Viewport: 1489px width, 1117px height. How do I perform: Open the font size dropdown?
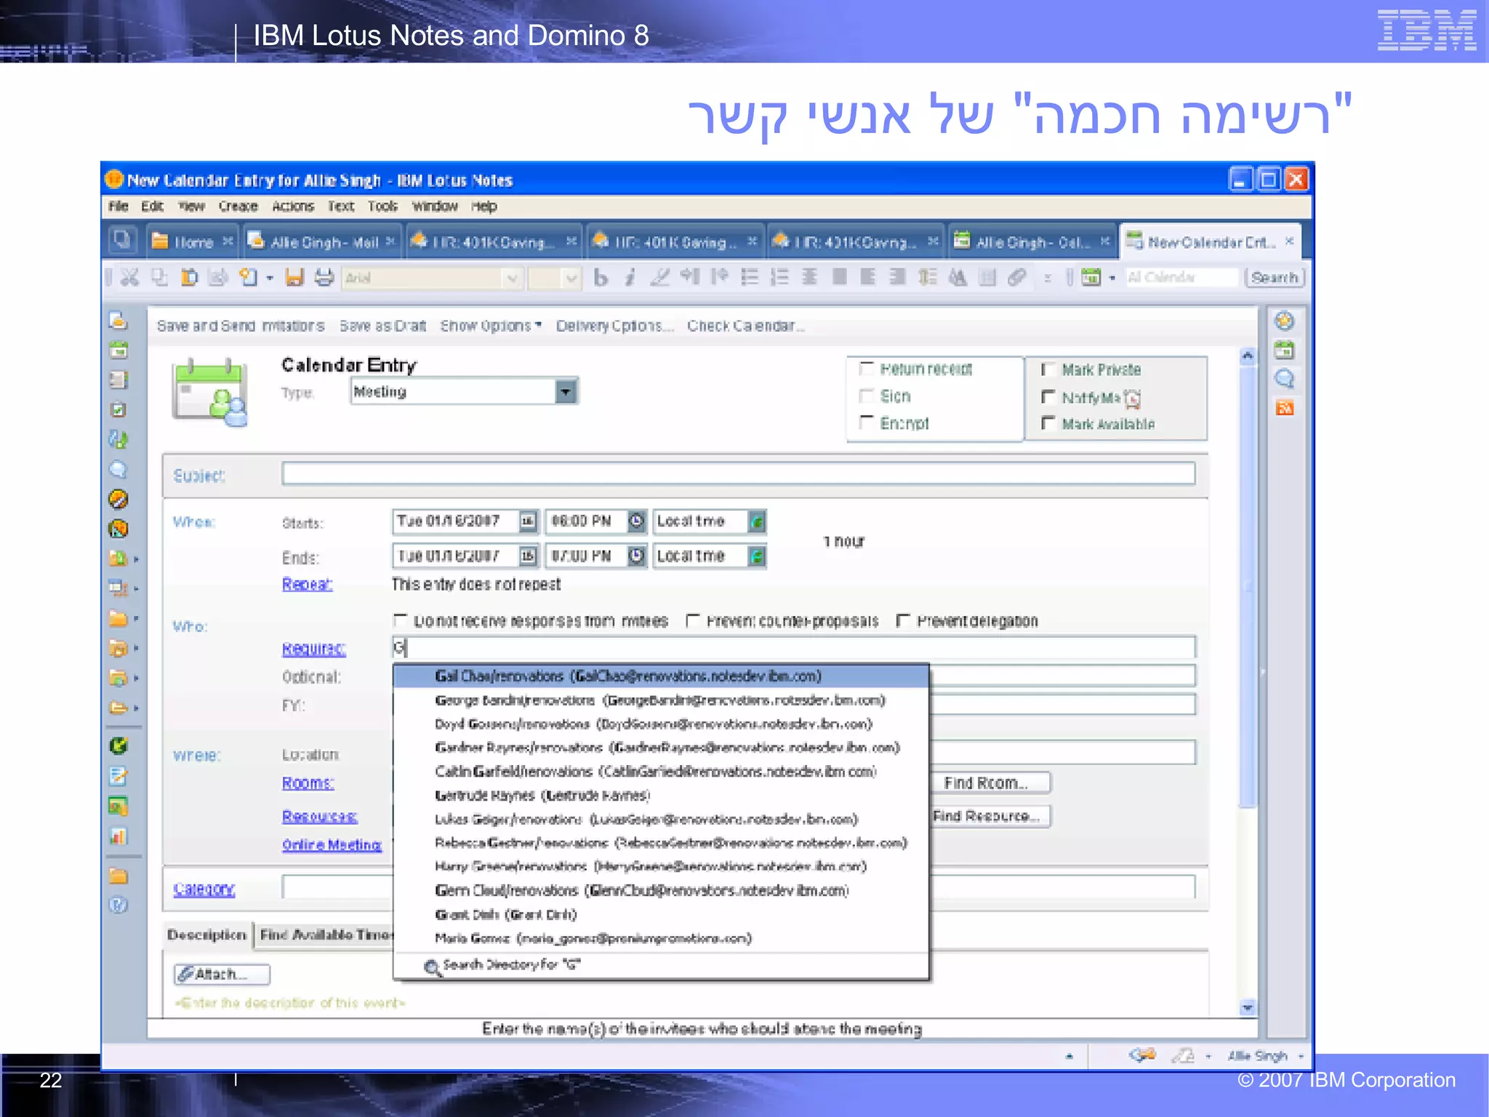coord(571,277)
